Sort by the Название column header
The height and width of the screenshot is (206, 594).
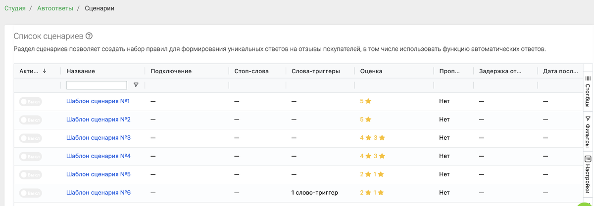(81, 71)
